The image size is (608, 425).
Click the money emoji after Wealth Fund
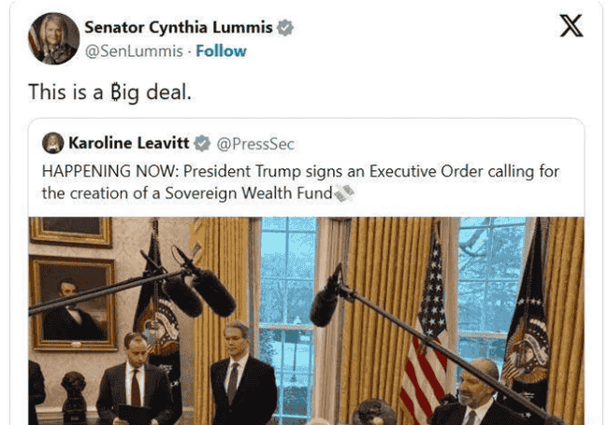pyautogui.click(x=344, y=192)
